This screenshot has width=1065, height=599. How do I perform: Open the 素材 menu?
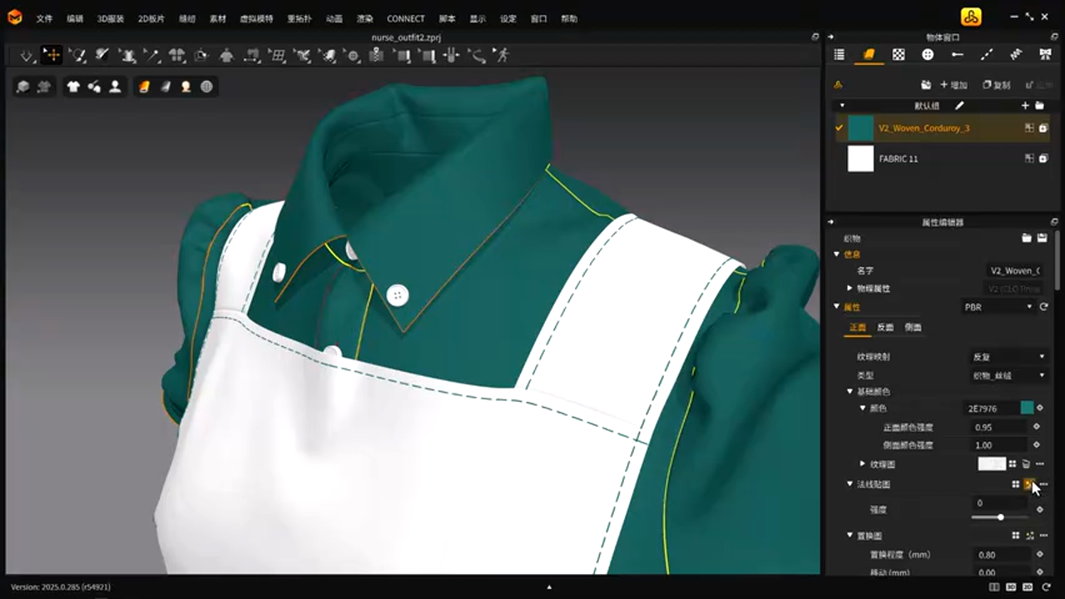click(x=217, y=18)
